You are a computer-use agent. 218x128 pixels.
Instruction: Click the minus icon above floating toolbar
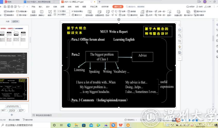coord(180,25)
